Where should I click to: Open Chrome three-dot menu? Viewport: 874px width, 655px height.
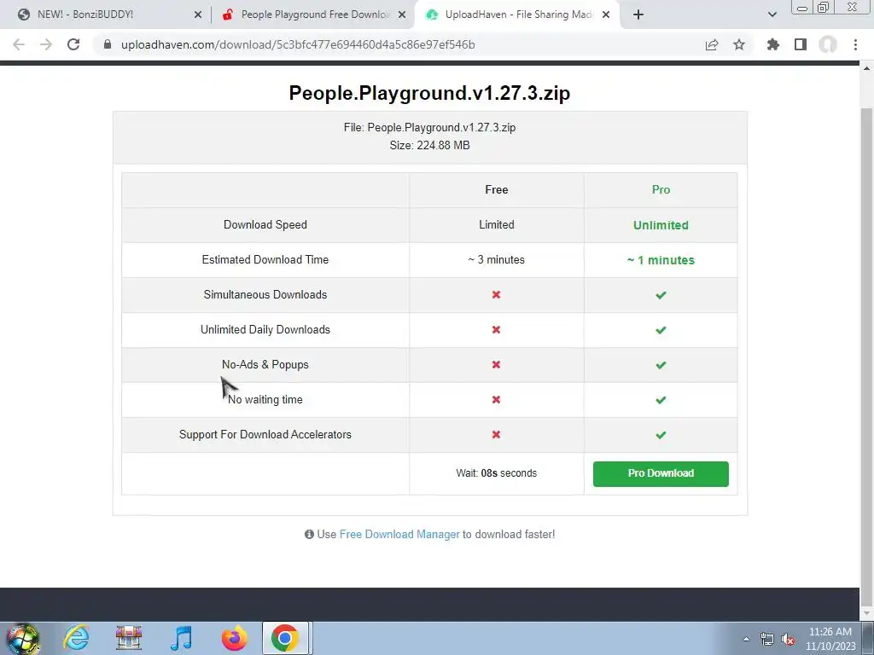[855, 44]
